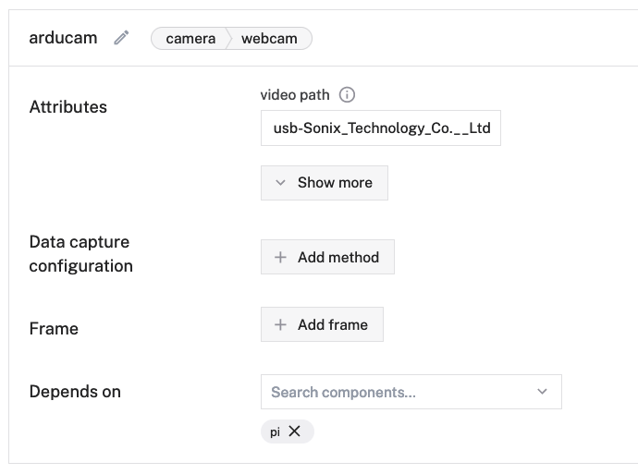
Task: Click the arducam component name
Action: pyautogui.click(x=63, y=38)
